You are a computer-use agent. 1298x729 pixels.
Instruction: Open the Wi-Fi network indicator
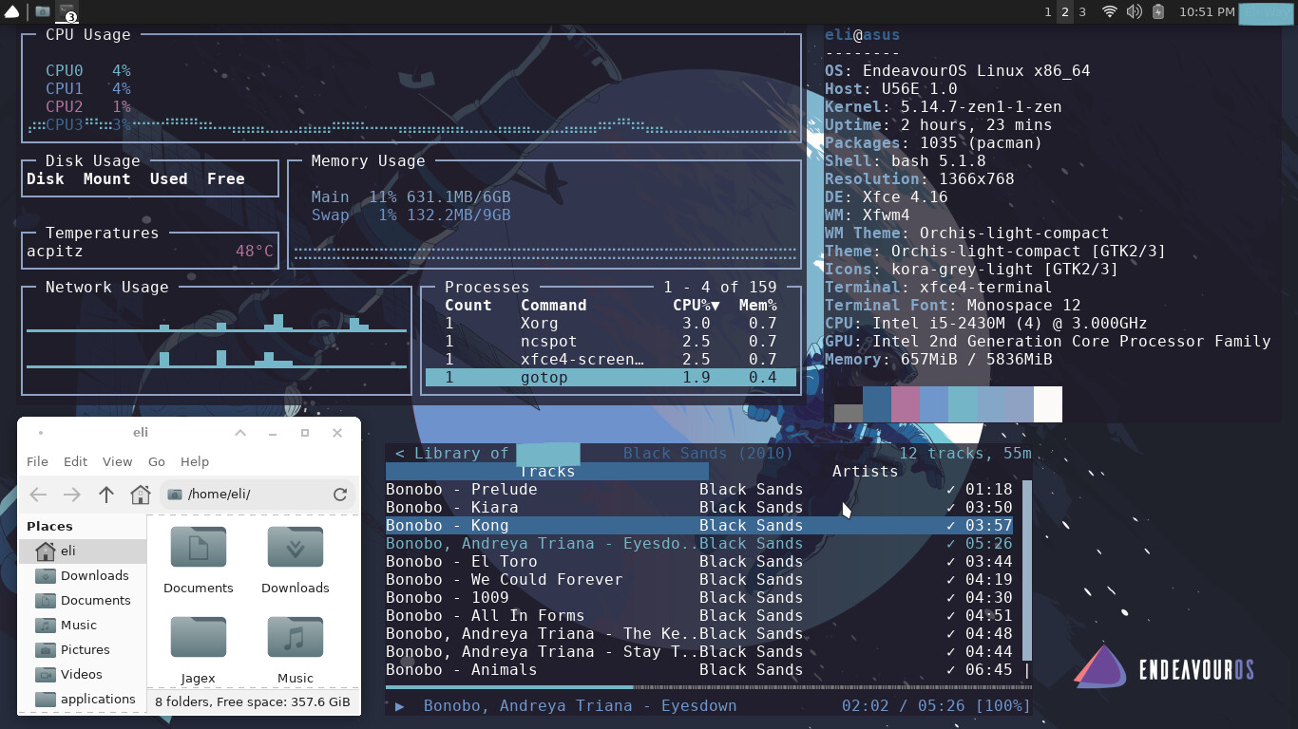click(x=1109, y=11)
